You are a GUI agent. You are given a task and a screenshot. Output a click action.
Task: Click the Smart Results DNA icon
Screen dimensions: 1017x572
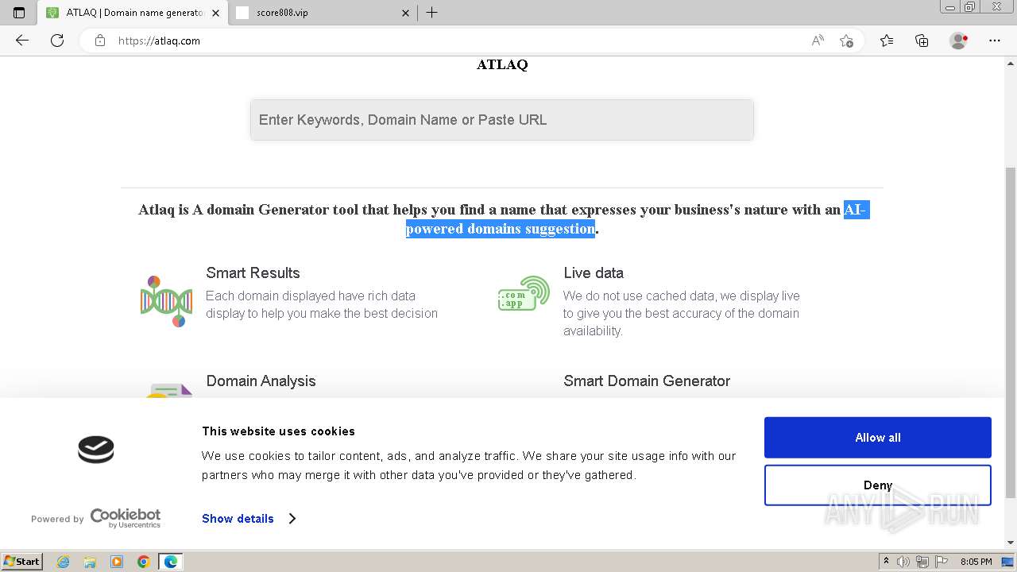[166, 301]
